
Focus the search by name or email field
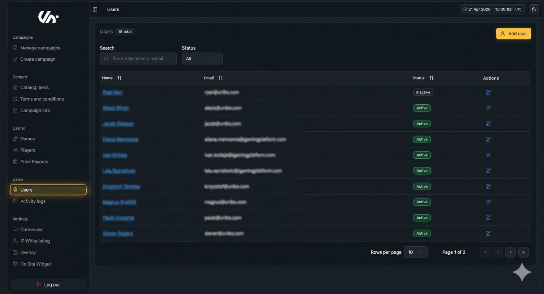[138, 59]
